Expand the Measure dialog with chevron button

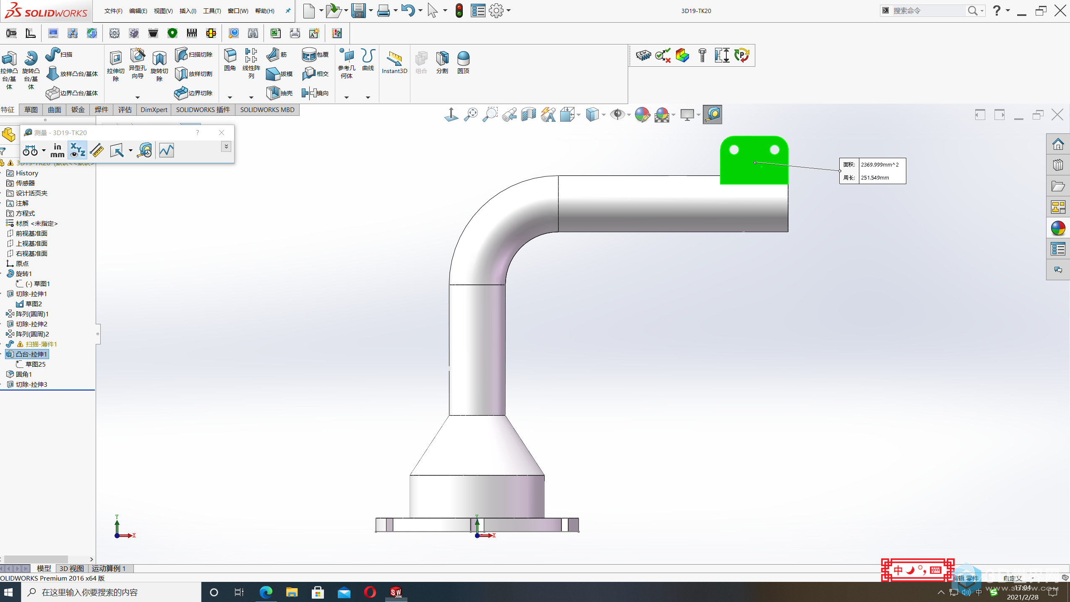tap(226, 146)
